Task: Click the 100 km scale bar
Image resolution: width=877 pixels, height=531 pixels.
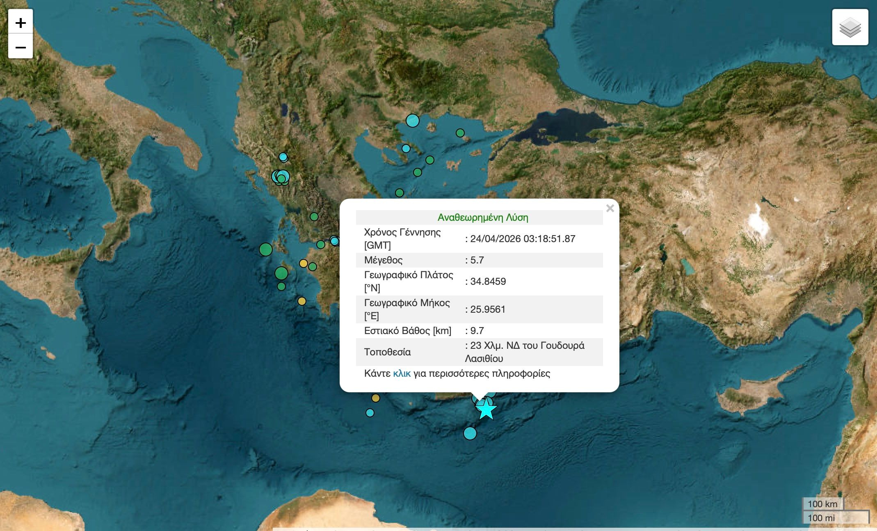Action: [822, 504]
